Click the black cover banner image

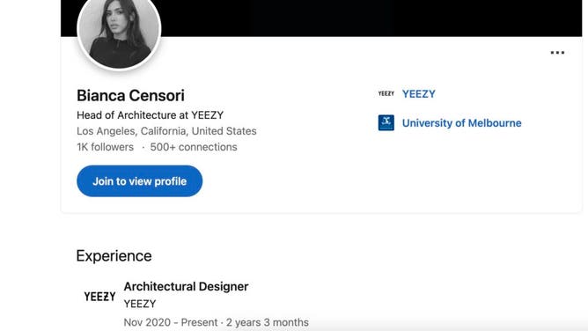[371, 18]
